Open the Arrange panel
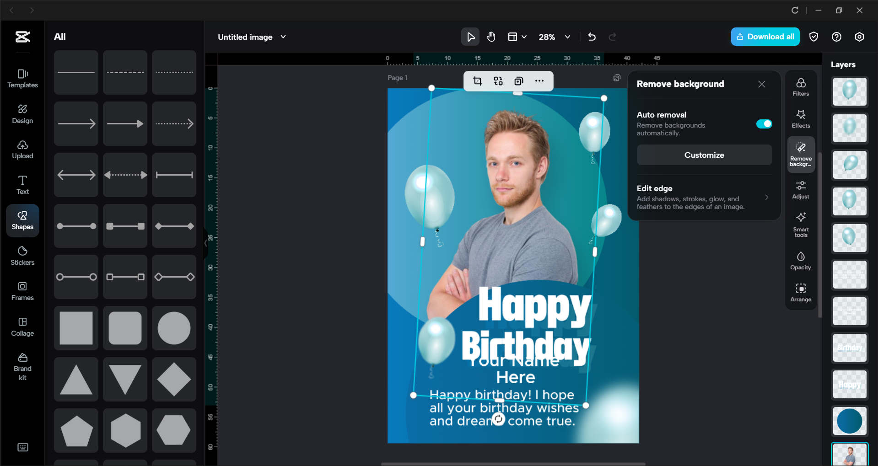Viewport: 878px width, 466px height. 800,292
